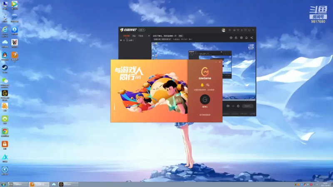
Task: Click the round WeGame quick-login avatar
Action: tap(205, 99)
